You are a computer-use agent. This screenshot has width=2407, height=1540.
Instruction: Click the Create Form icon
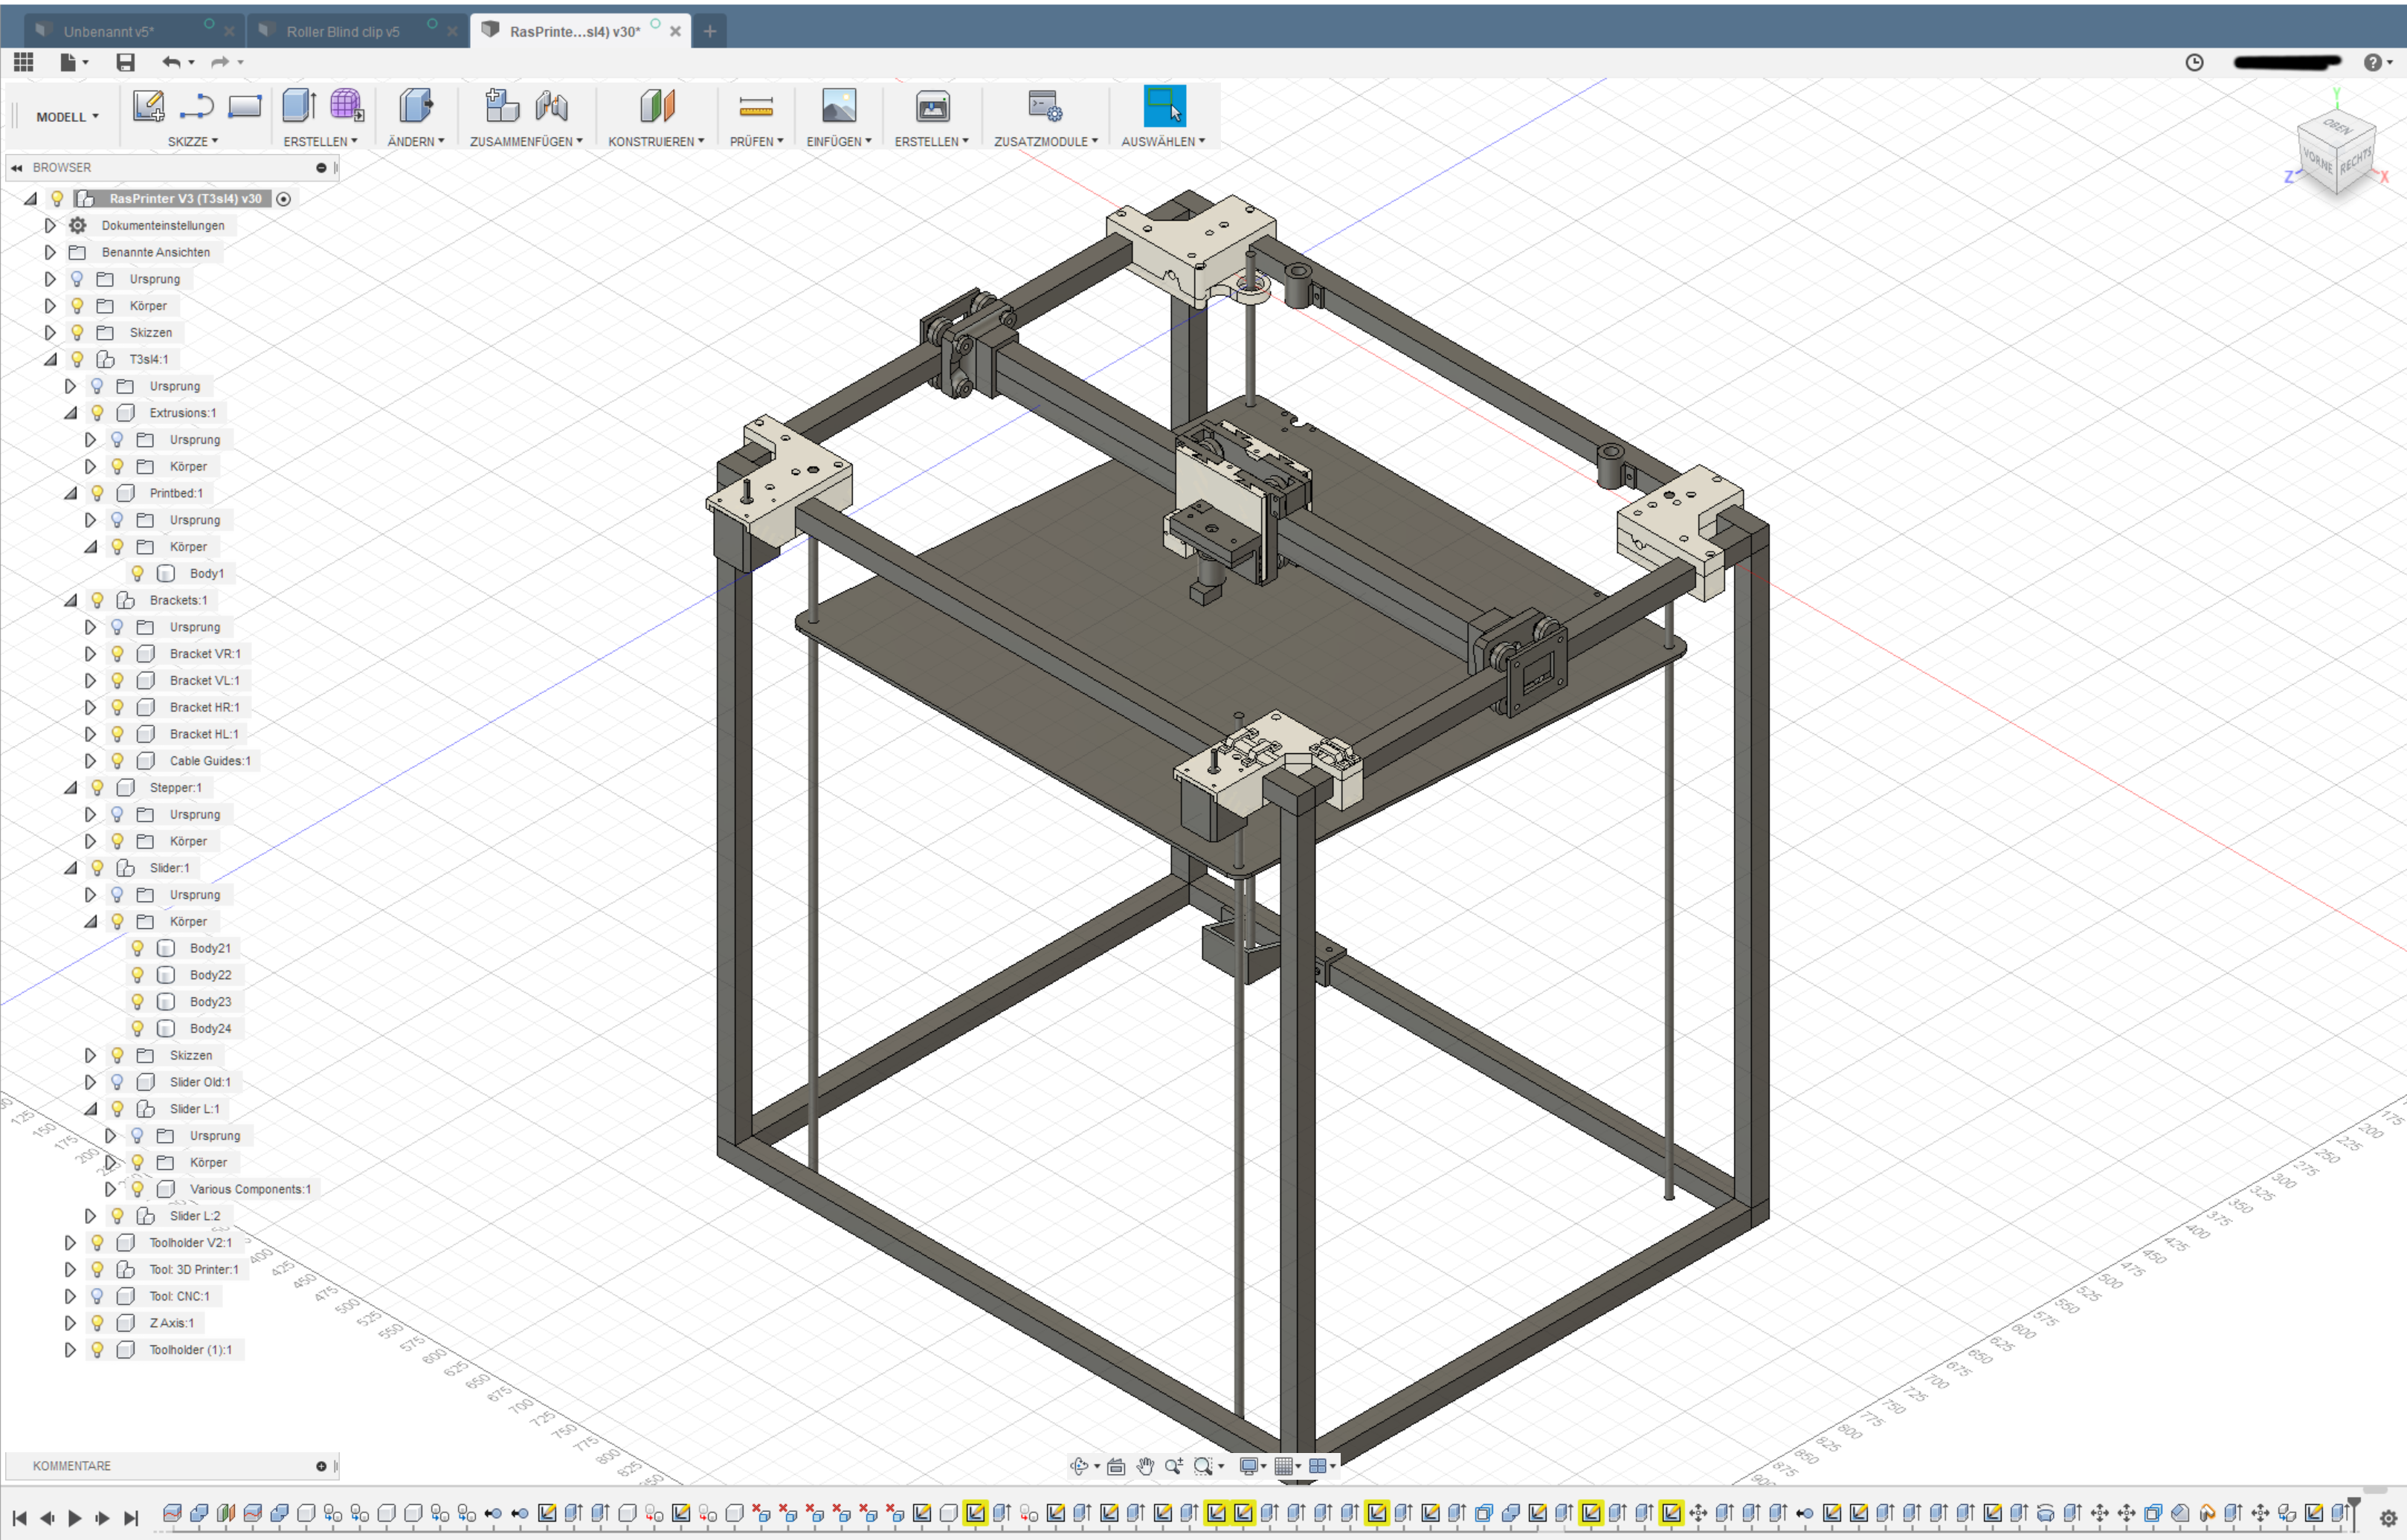tap(347, 106)
